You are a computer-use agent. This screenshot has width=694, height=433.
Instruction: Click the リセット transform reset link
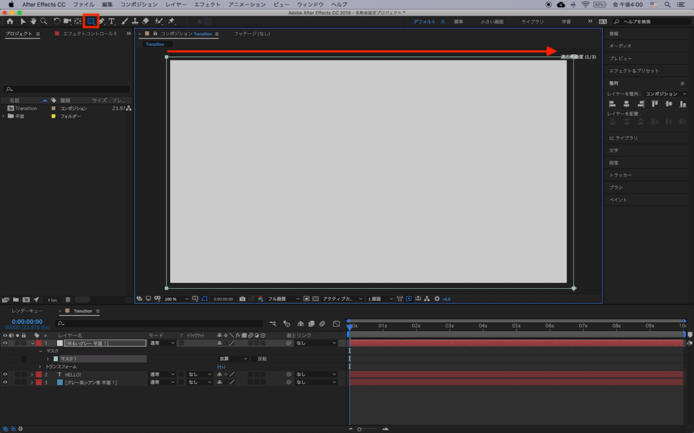click(222, 367)
